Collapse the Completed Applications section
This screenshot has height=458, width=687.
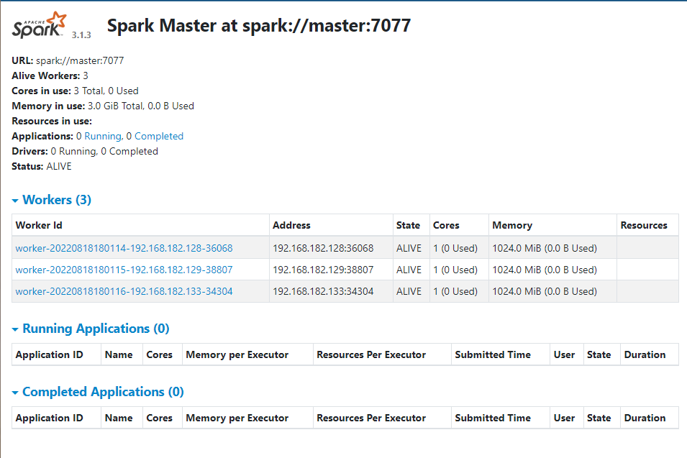click(x=14, y=392)
